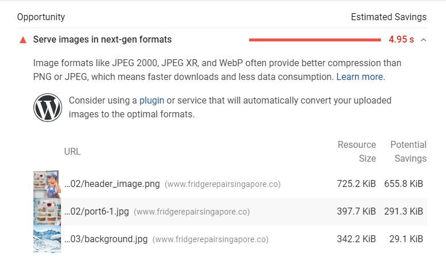This screenshot has width=446, height=260.
Task: Click the background.jpg thumbnail
Action: point(47,239)
